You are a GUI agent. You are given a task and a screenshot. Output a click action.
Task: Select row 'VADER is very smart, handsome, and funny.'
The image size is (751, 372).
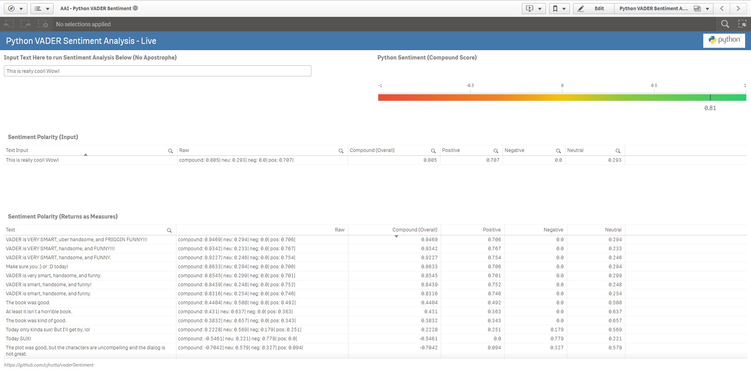coord(90,276)
